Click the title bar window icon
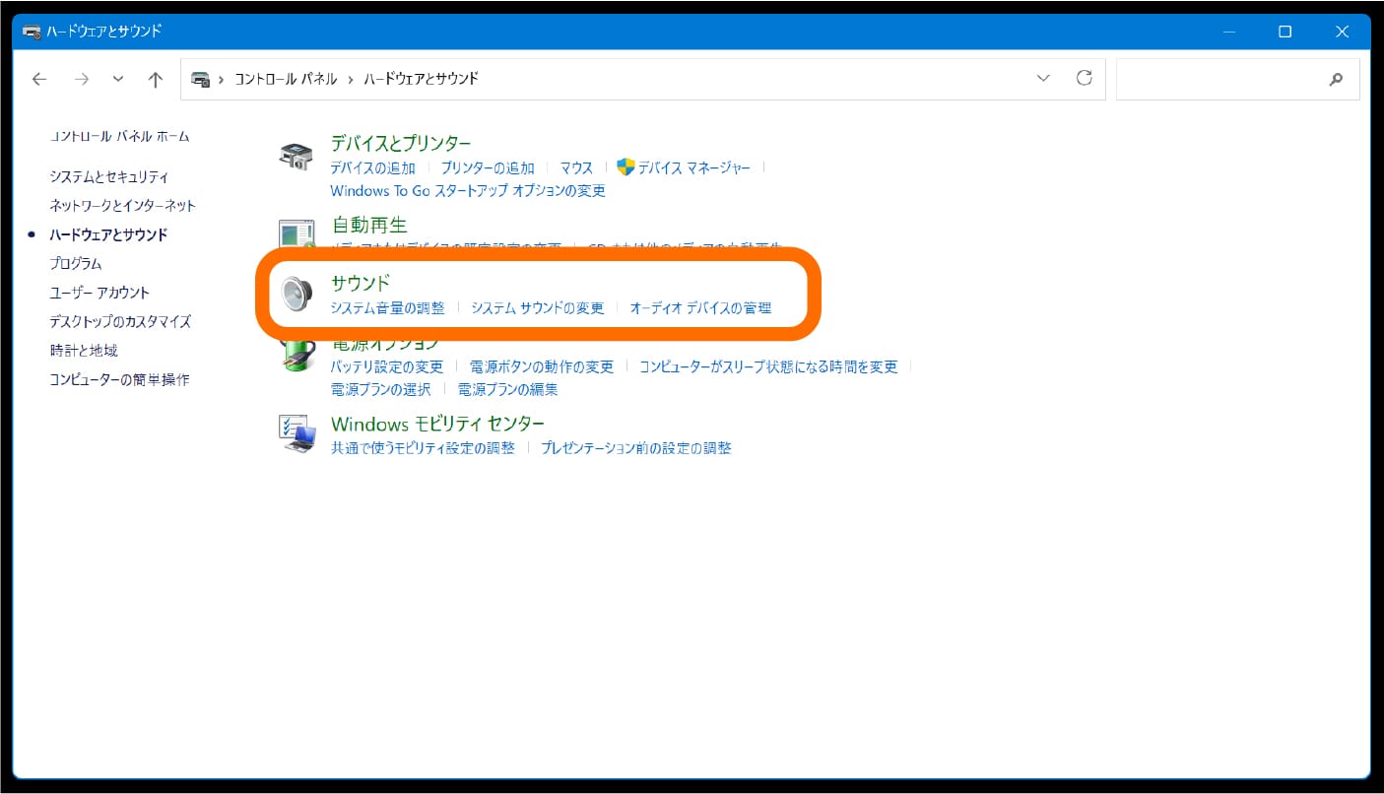The image size is (1384, 794). point(31,32)
